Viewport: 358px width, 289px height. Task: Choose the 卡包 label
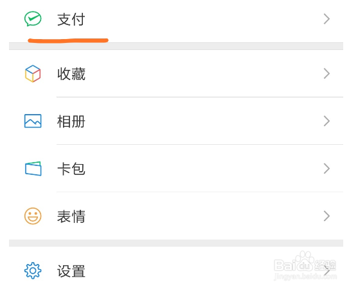[71, 169]
